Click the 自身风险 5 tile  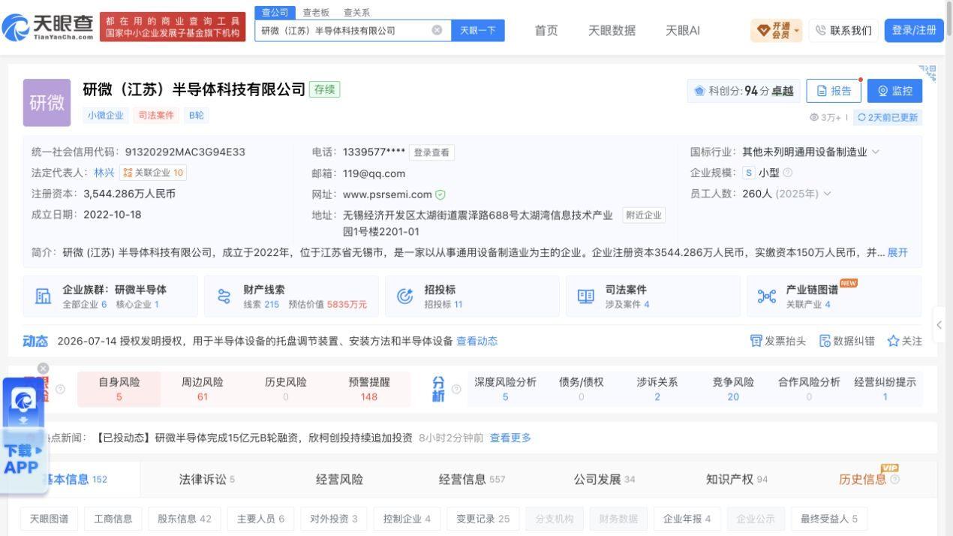point(119,389)
